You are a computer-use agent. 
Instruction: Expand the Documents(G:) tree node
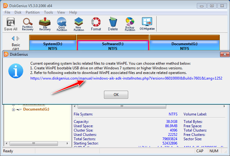coord(13,110)
